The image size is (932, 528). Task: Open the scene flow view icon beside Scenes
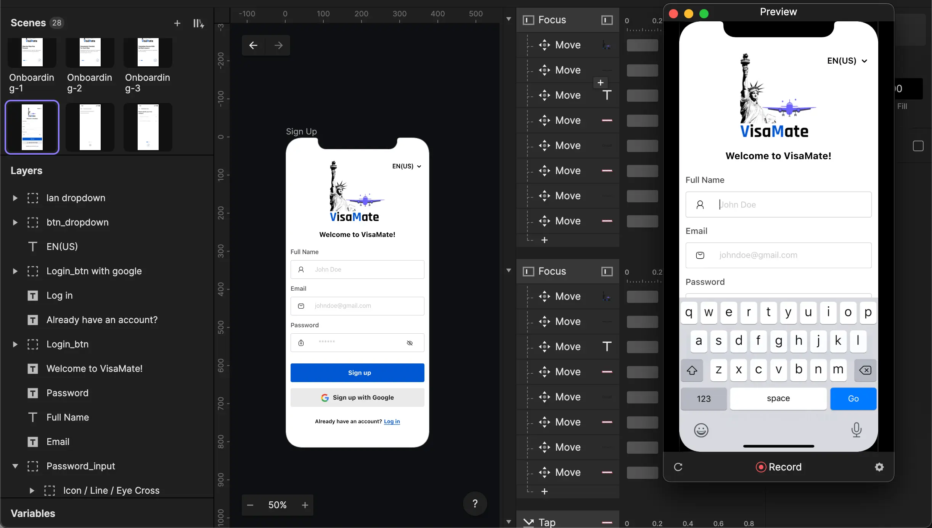point(198,23)
